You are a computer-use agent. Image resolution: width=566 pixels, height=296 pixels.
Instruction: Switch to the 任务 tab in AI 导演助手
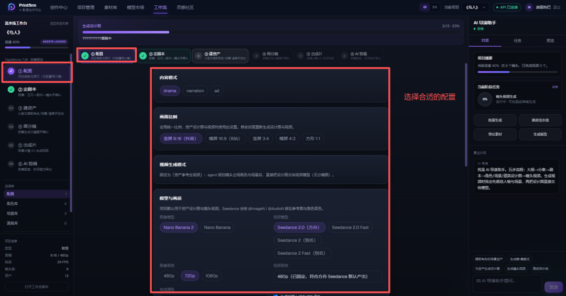point(517,40)
